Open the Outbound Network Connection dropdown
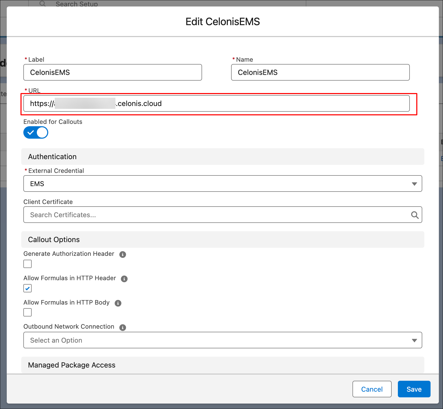The height and width of the screenshot is (409, 443). 223,340
